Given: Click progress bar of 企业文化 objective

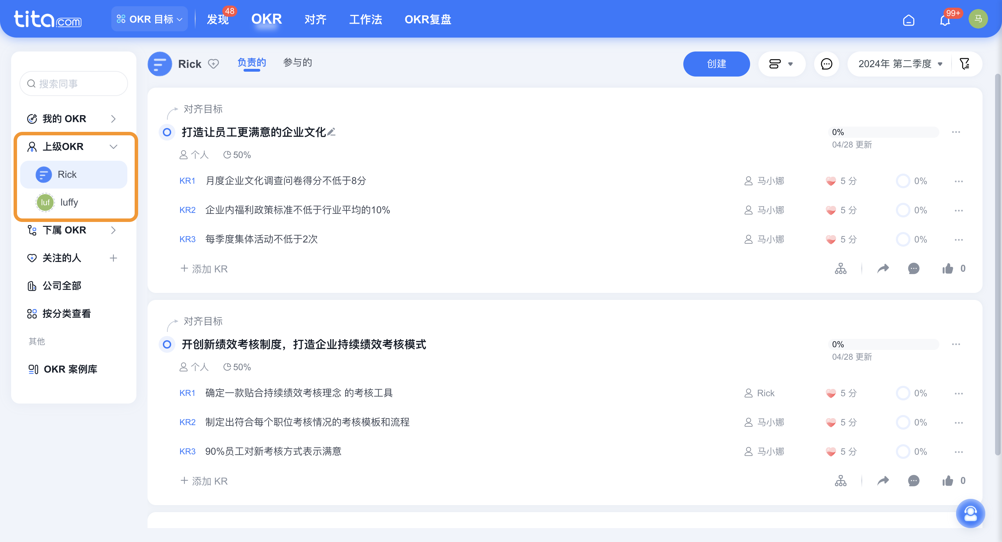Looking at the screenshot, I should pyautogui.click(x=883, y=132).
